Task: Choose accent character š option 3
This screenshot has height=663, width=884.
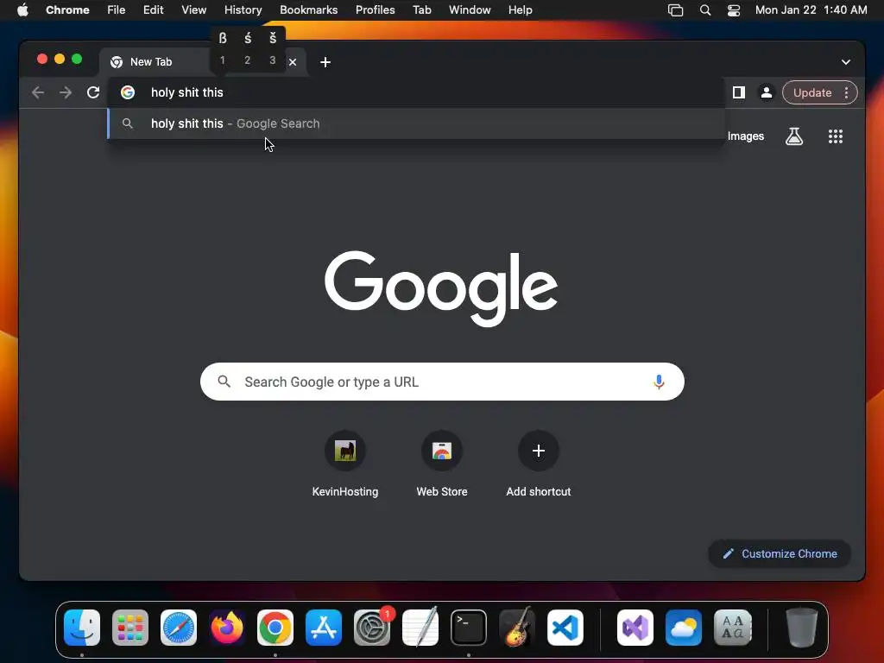Action: [273, 48]
